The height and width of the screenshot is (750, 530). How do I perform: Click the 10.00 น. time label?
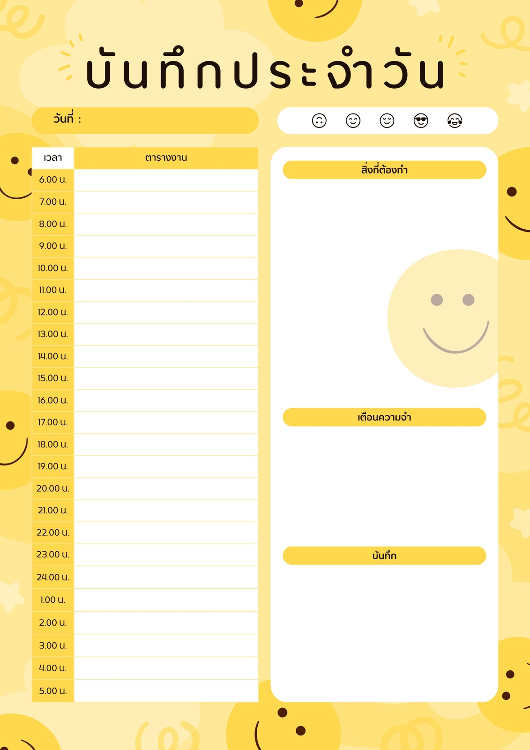[53, 268]
